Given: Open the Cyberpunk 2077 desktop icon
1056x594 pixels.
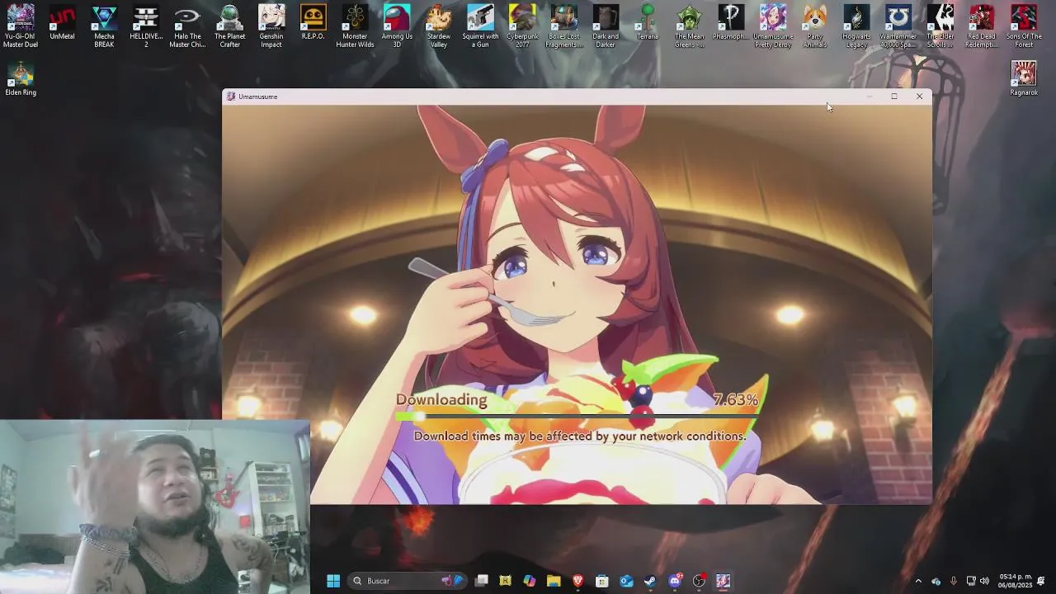Looking at the screenshot, I should [x=522, y=26].
